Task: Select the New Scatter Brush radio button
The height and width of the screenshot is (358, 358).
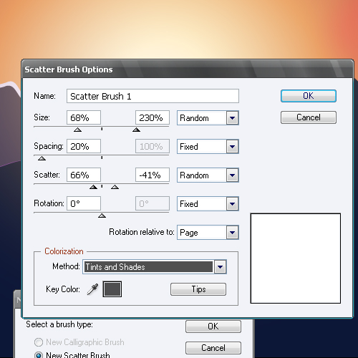Action: click(39, 355)
